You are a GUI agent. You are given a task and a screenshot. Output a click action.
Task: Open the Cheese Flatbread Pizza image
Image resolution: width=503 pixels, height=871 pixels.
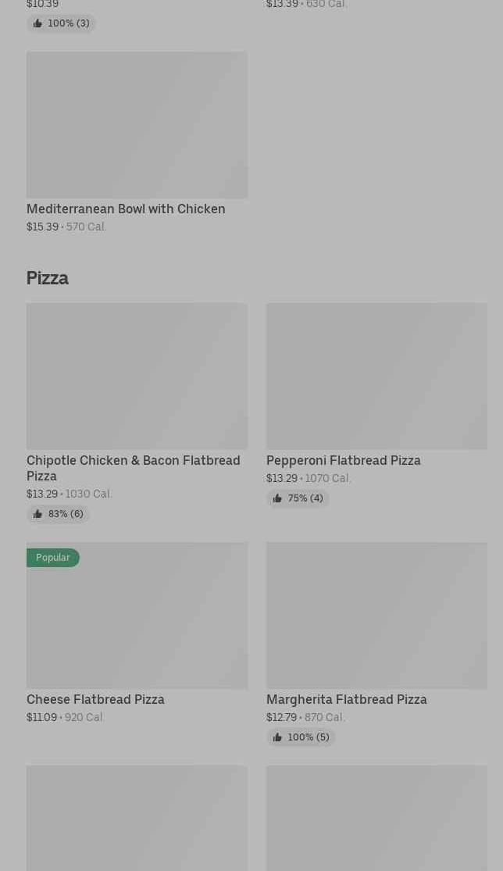137,616
